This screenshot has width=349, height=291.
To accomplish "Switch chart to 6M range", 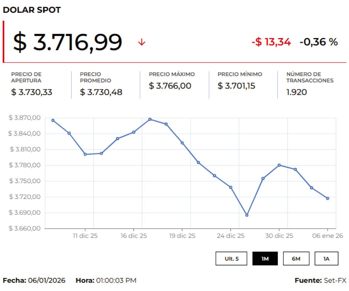I will [296, 258].
